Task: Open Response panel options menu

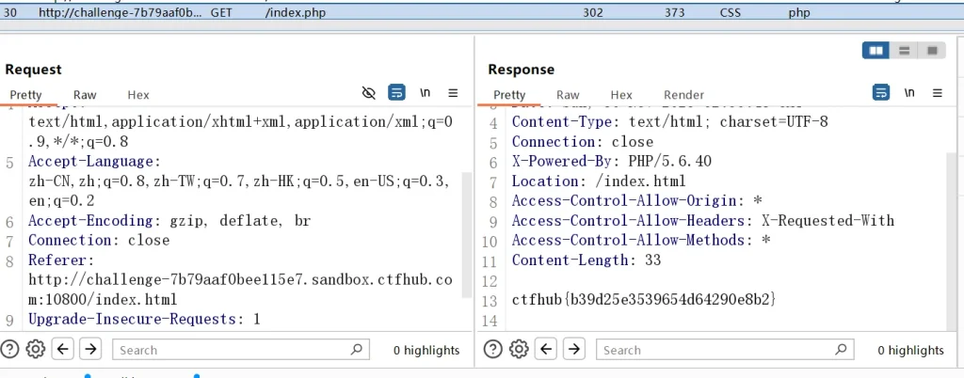Action: [x=938, y=93]
